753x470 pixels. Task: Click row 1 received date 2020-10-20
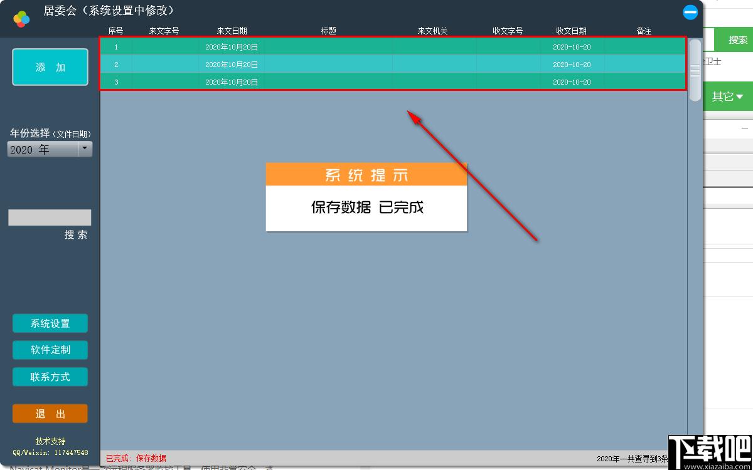572,47
